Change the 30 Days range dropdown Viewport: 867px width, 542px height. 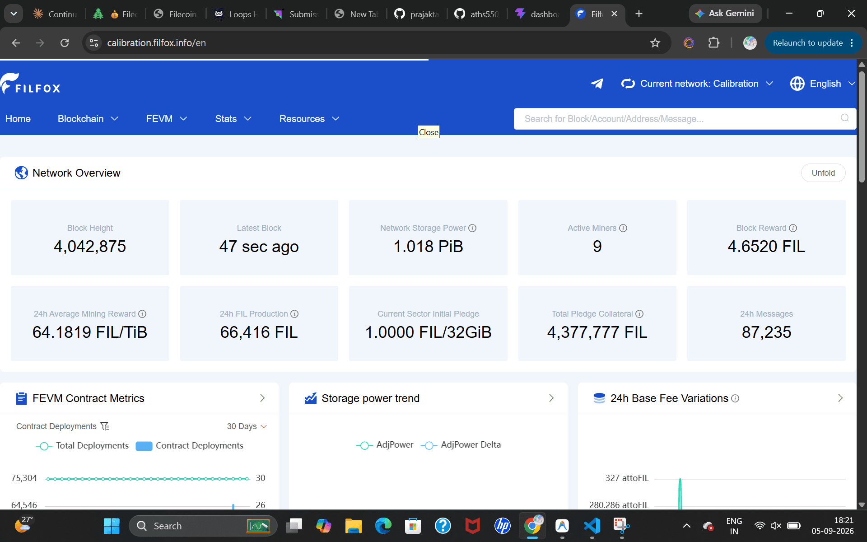click(247, 426)
